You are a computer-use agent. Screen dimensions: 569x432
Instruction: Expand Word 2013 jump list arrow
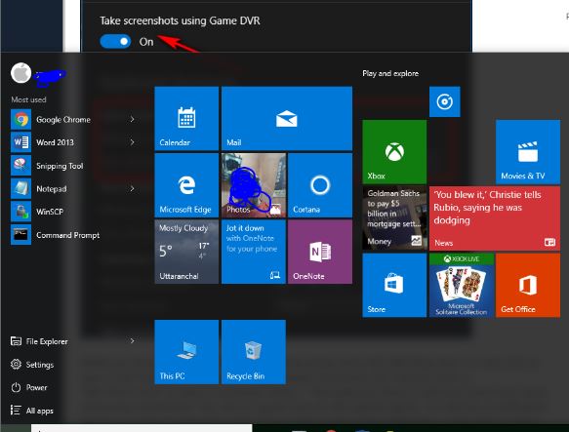132,142
